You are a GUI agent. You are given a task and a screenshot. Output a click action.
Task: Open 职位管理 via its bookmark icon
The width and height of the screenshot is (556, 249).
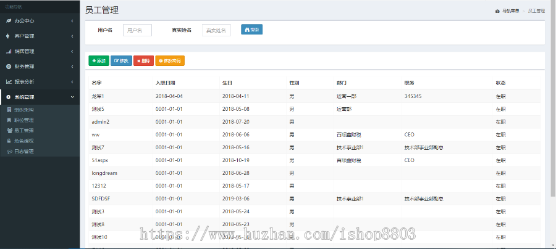pos(9,120)
